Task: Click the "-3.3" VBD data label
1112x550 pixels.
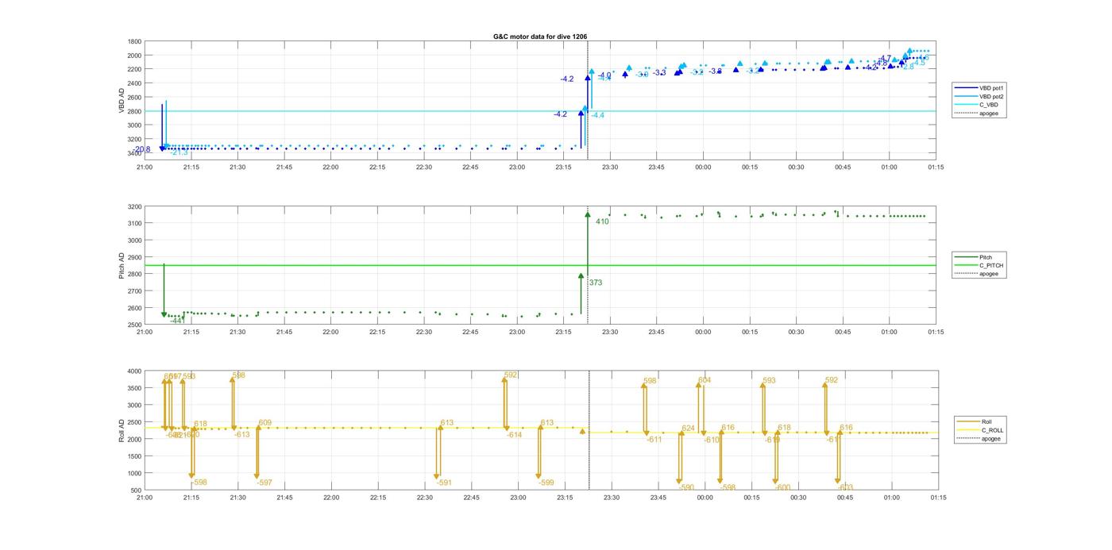Action: [659, 72]
